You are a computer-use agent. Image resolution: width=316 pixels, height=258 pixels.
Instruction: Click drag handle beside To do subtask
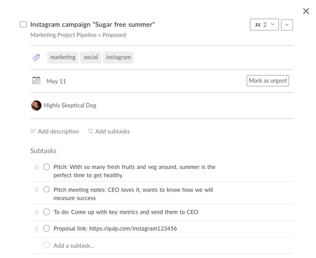pos(36,212)
